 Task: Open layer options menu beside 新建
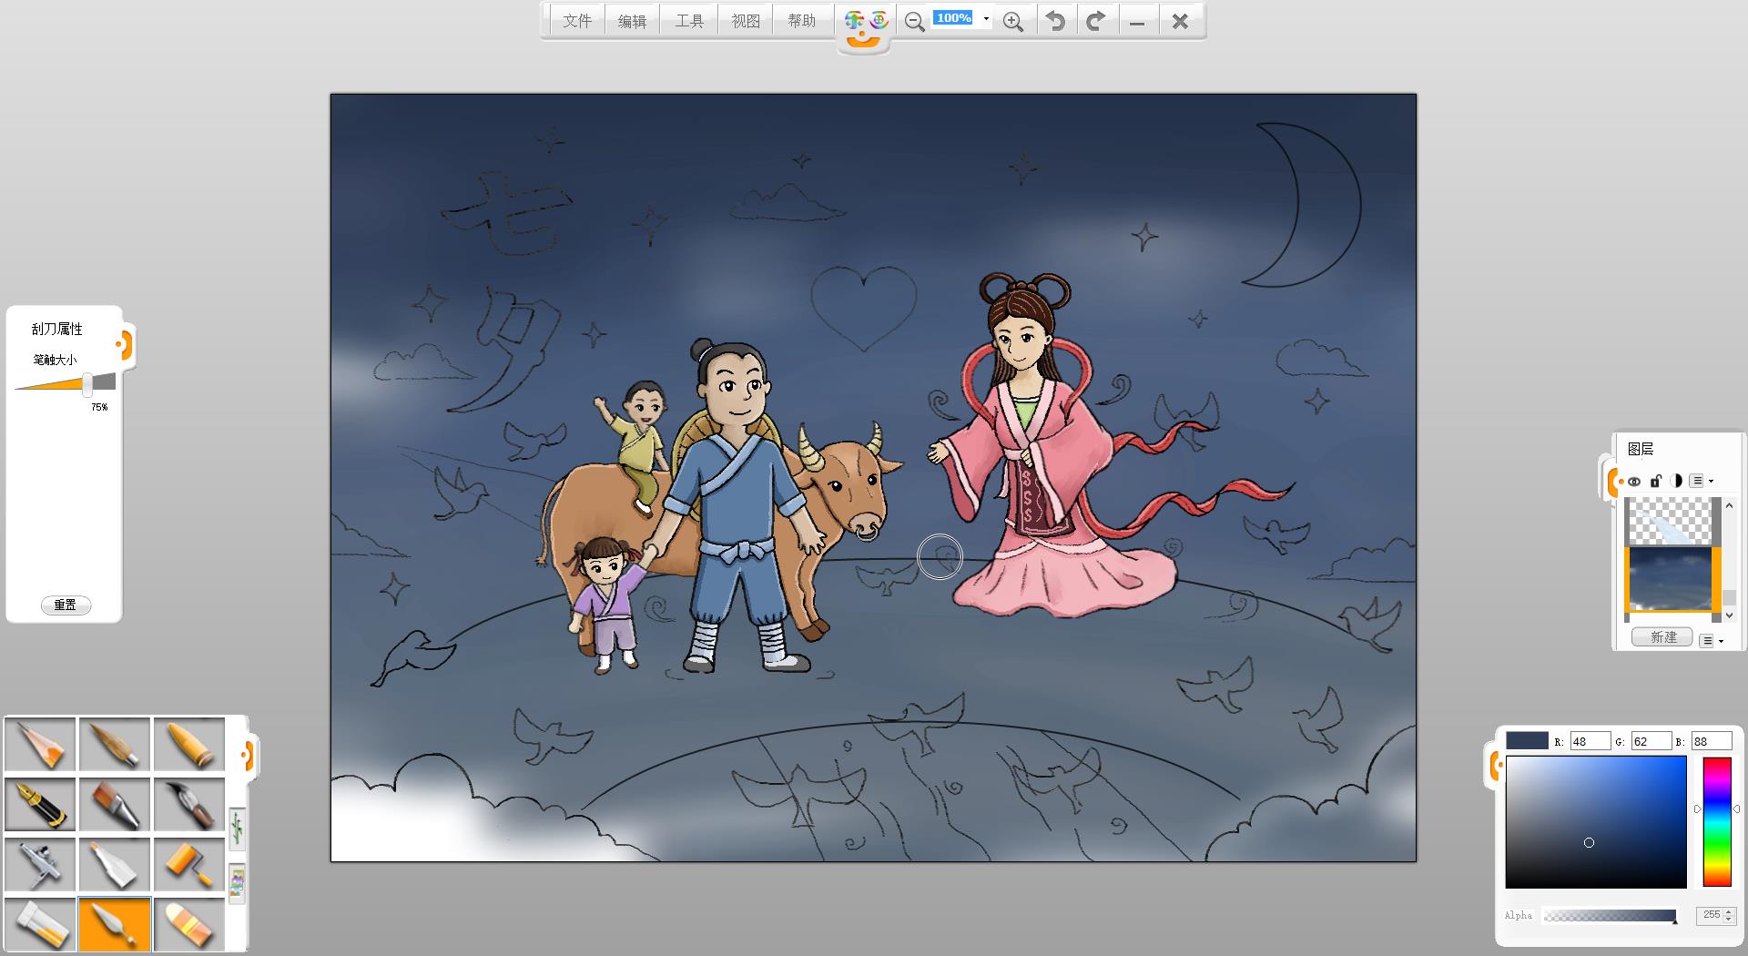[x=1712, y=641]
